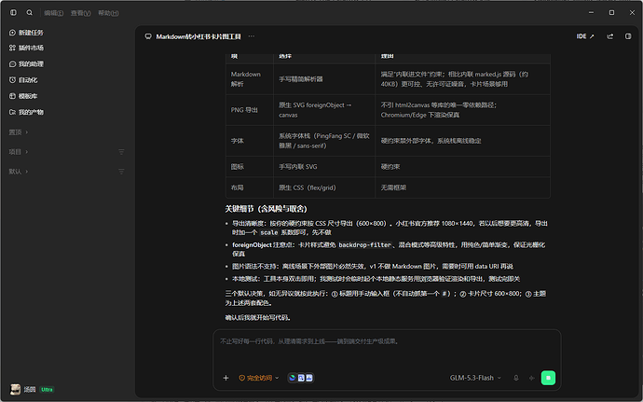The image size is (643, 402).
Task: Open 插件市场 plugin marketplace
Action: 26,49
